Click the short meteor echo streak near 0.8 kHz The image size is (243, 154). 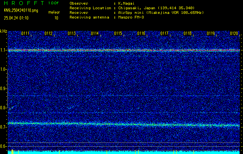(11, 108)
